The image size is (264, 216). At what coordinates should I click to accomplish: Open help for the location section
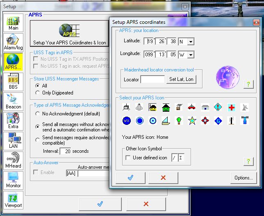pyautogui.click(x=248, y=84)
